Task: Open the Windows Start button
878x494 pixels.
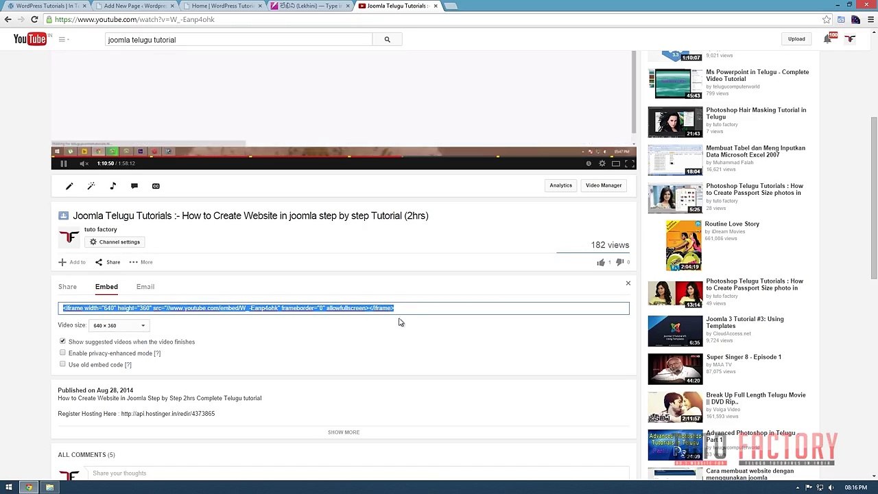Action: click(x=9, y=487)
